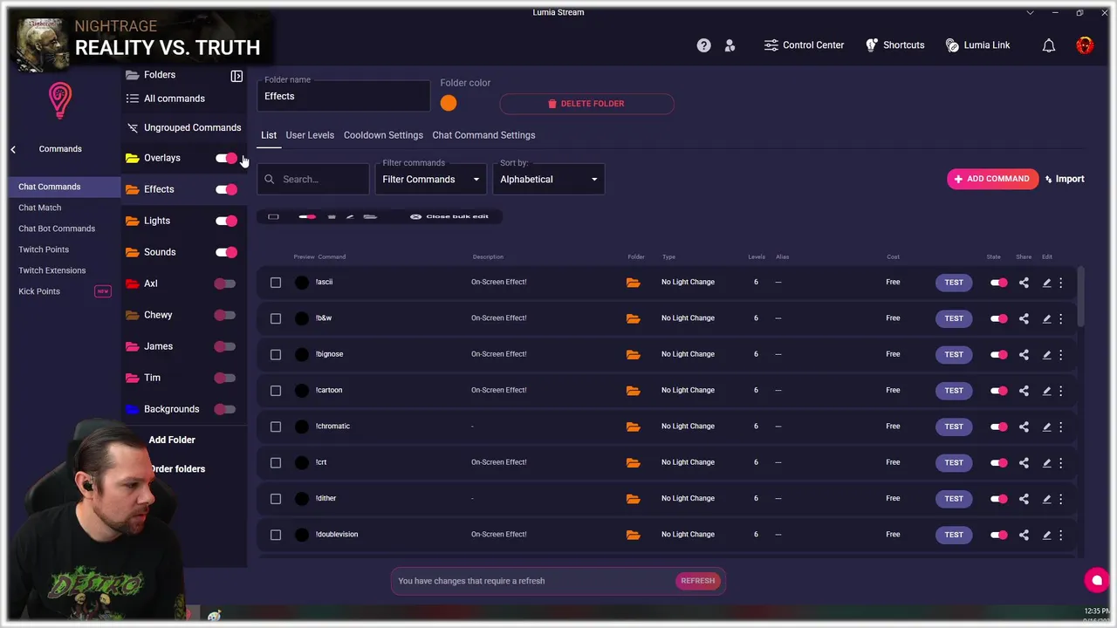Toggle the bulk edit state switch
The height and width of the screenshot is (628, 1117).
pos(307,216)
